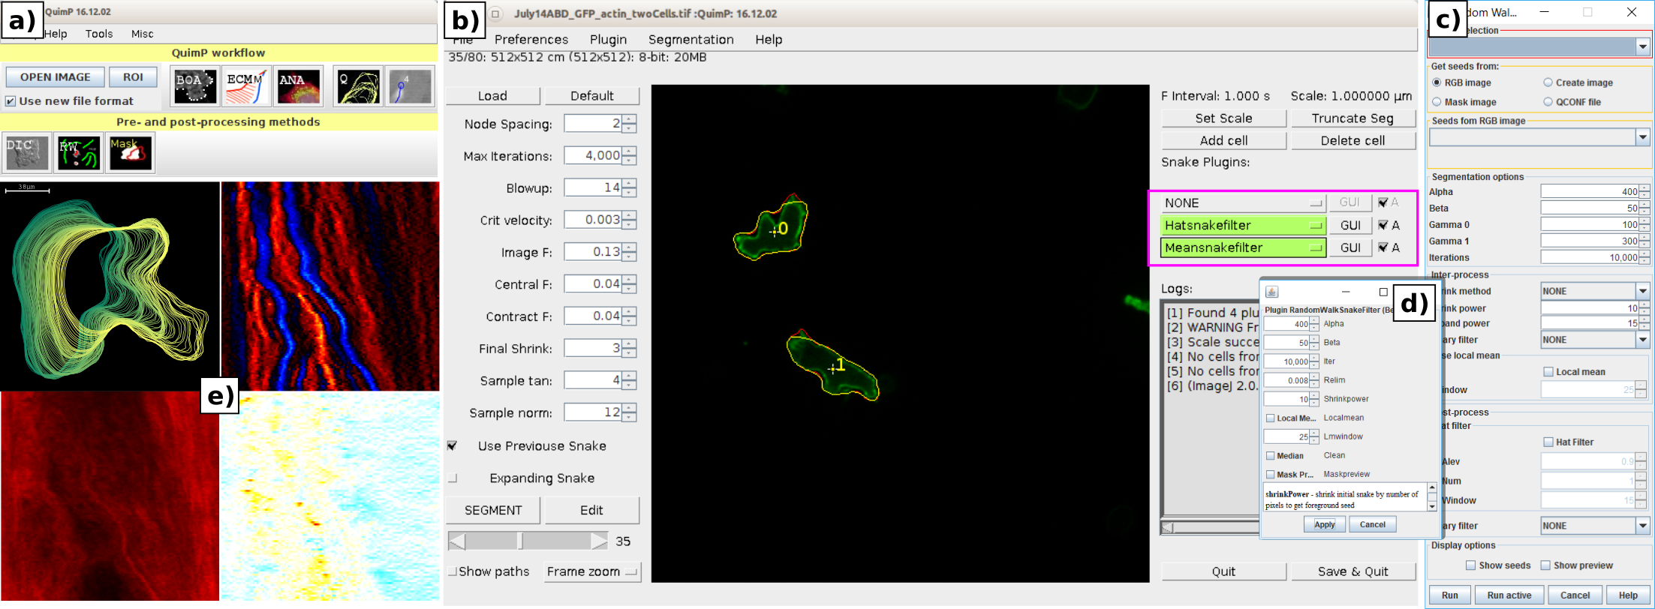Image resolution: width=1655 pixels, height=609 pixels.
Task: Click the protrusion tracking icon
Action: (x=410, y=86)
